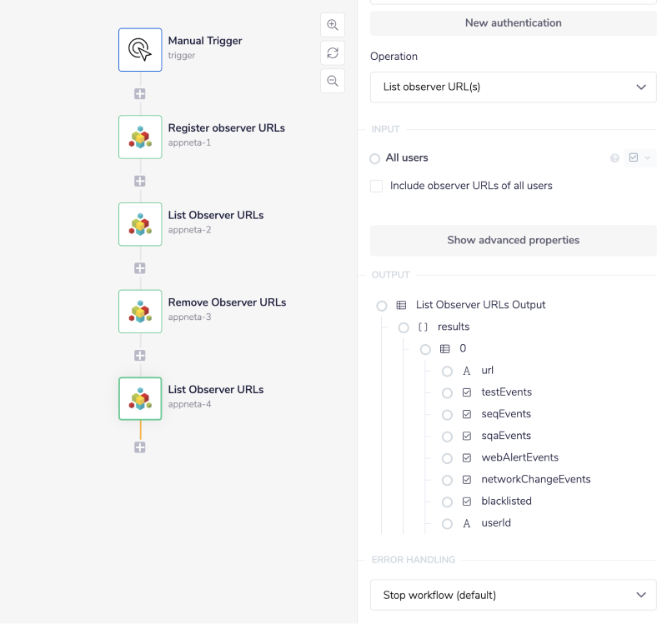
Task: Select the Manual Trigger node icon
Action: pyautogui.click(x=139, y=50)
